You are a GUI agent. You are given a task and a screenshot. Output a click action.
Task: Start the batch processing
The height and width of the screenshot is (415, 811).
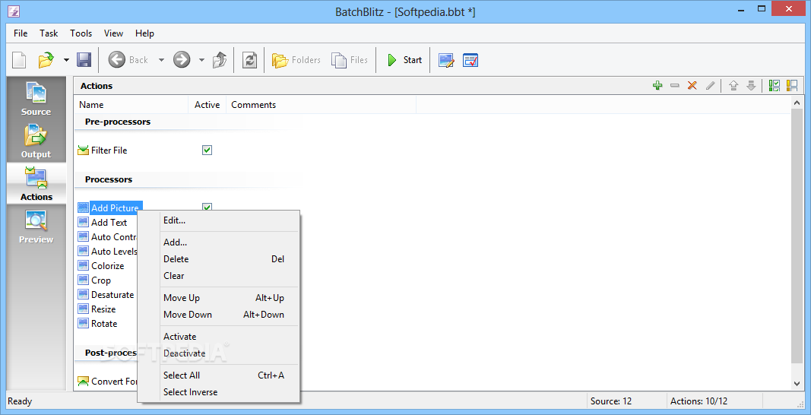click(404, 60)
